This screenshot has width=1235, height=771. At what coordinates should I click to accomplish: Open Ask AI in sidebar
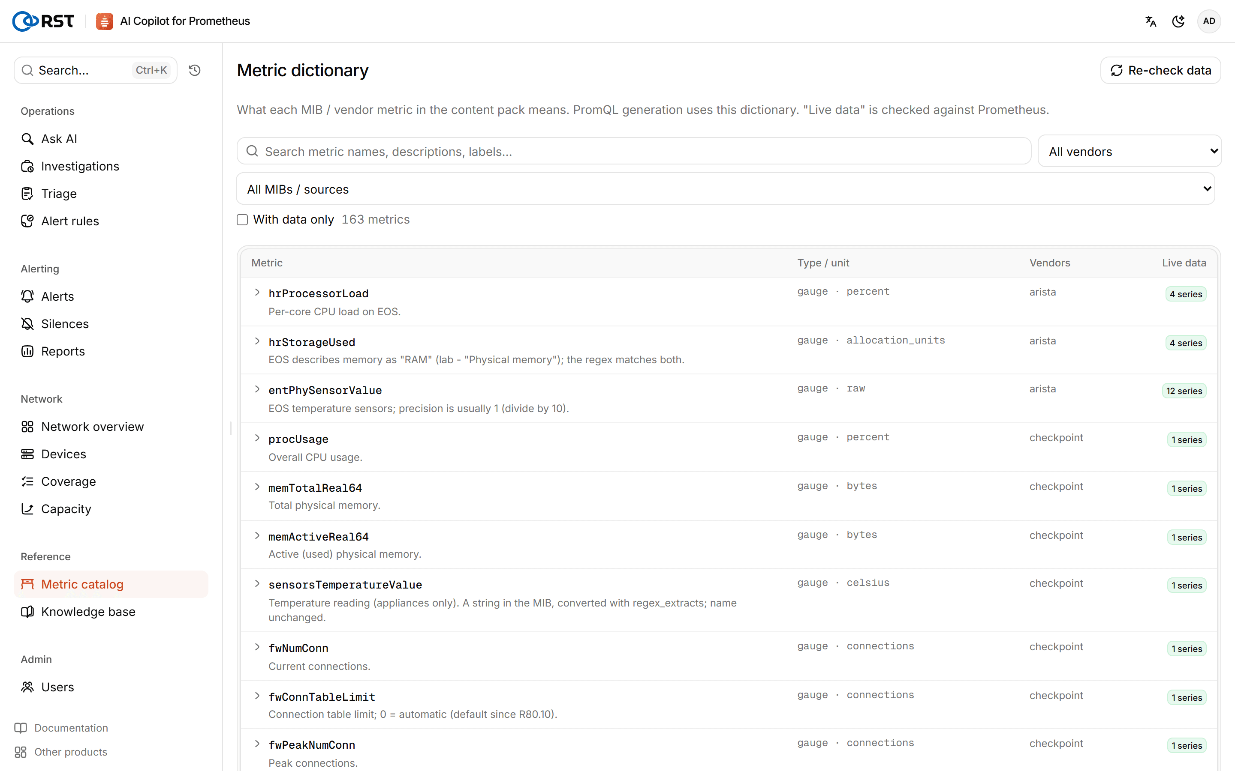pos(59,139)
